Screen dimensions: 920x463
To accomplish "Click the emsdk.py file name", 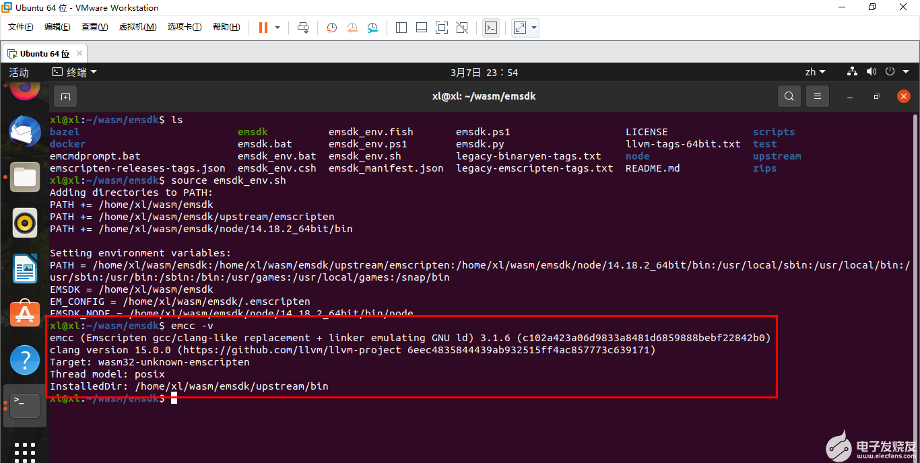I will point(480,144).
